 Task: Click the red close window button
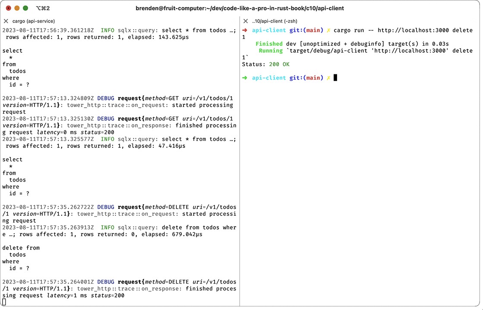coord(8,8)
